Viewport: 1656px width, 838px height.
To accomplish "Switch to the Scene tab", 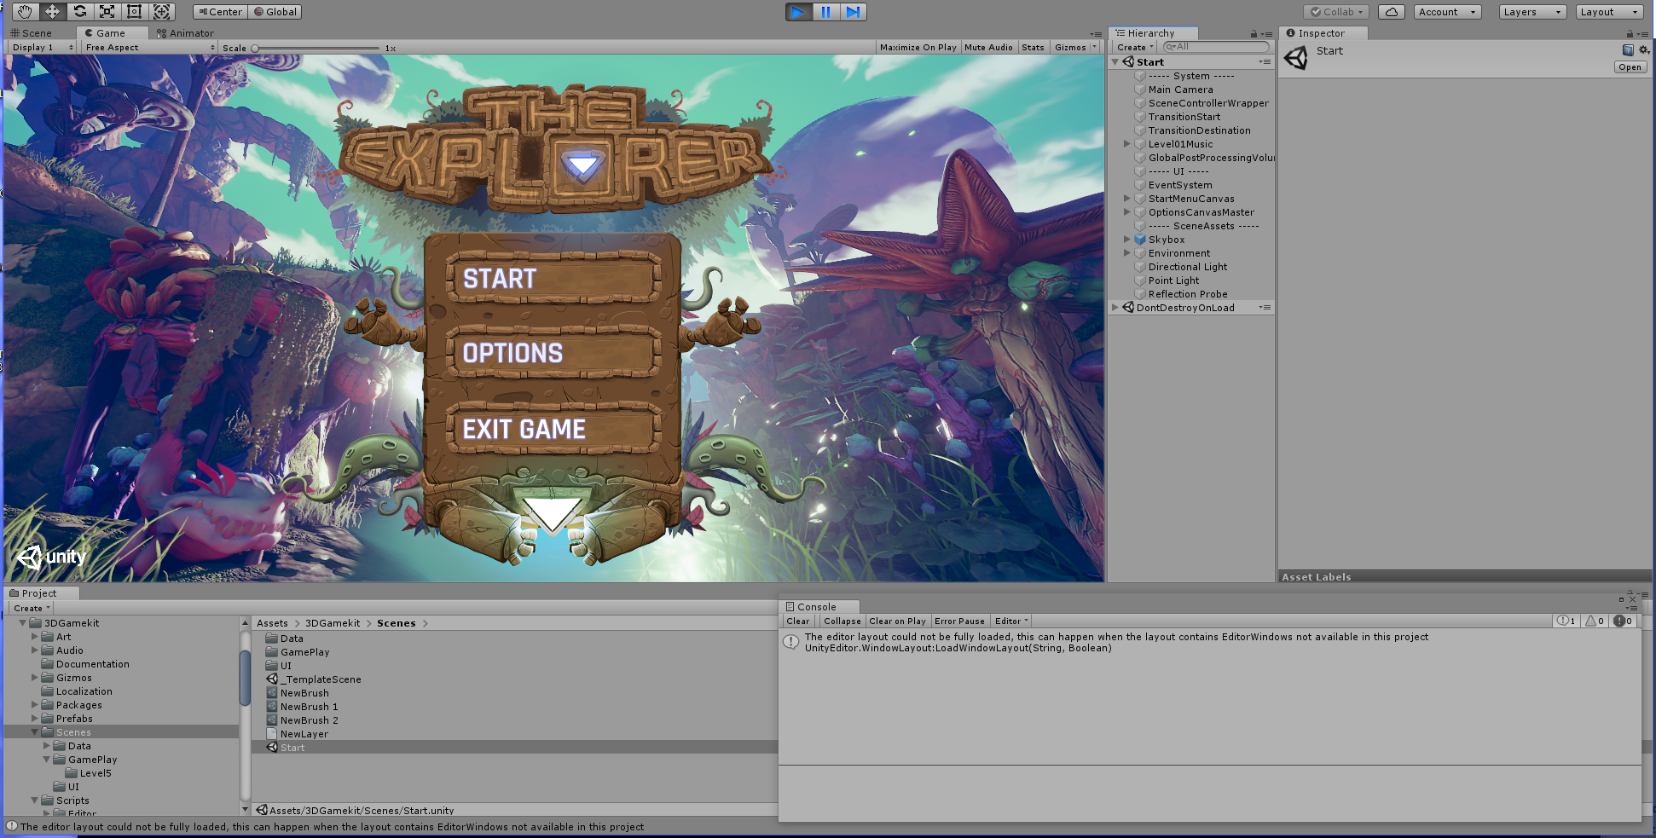I will (32, 33).
